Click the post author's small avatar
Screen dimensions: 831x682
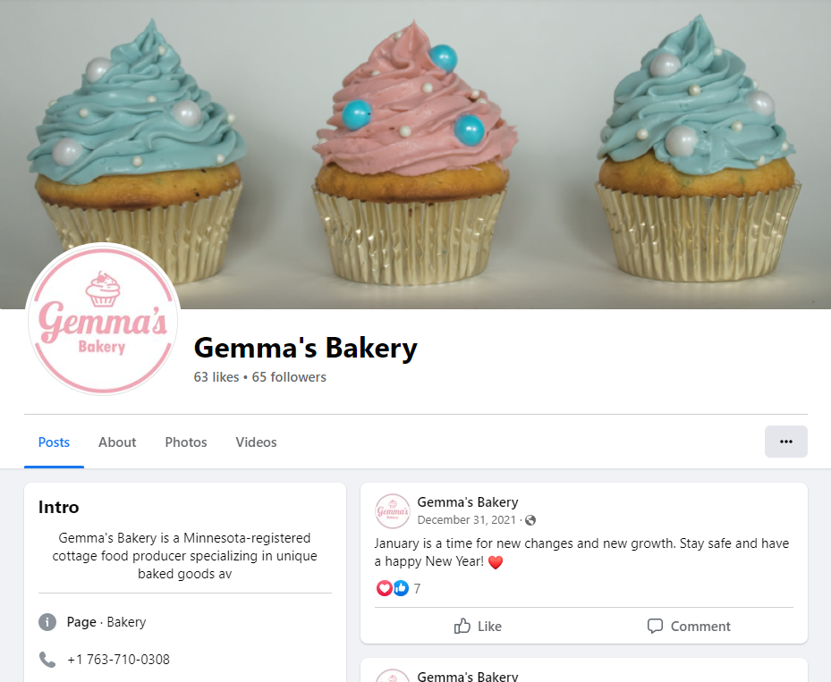coord(392,511)
